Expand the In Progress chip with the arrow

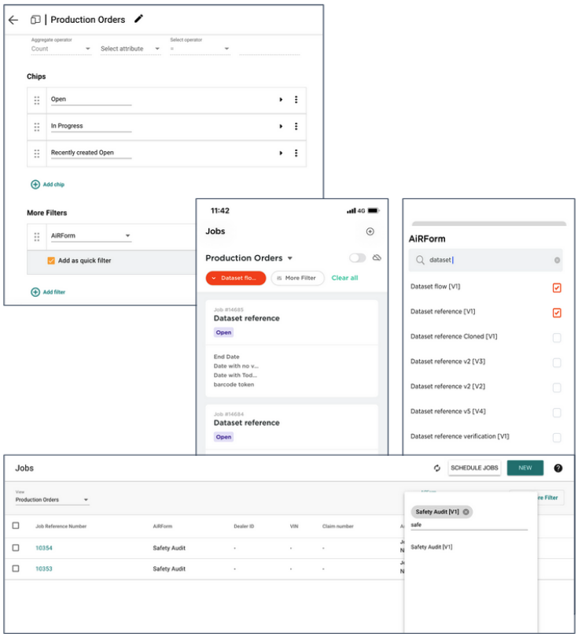coord(281,126)
